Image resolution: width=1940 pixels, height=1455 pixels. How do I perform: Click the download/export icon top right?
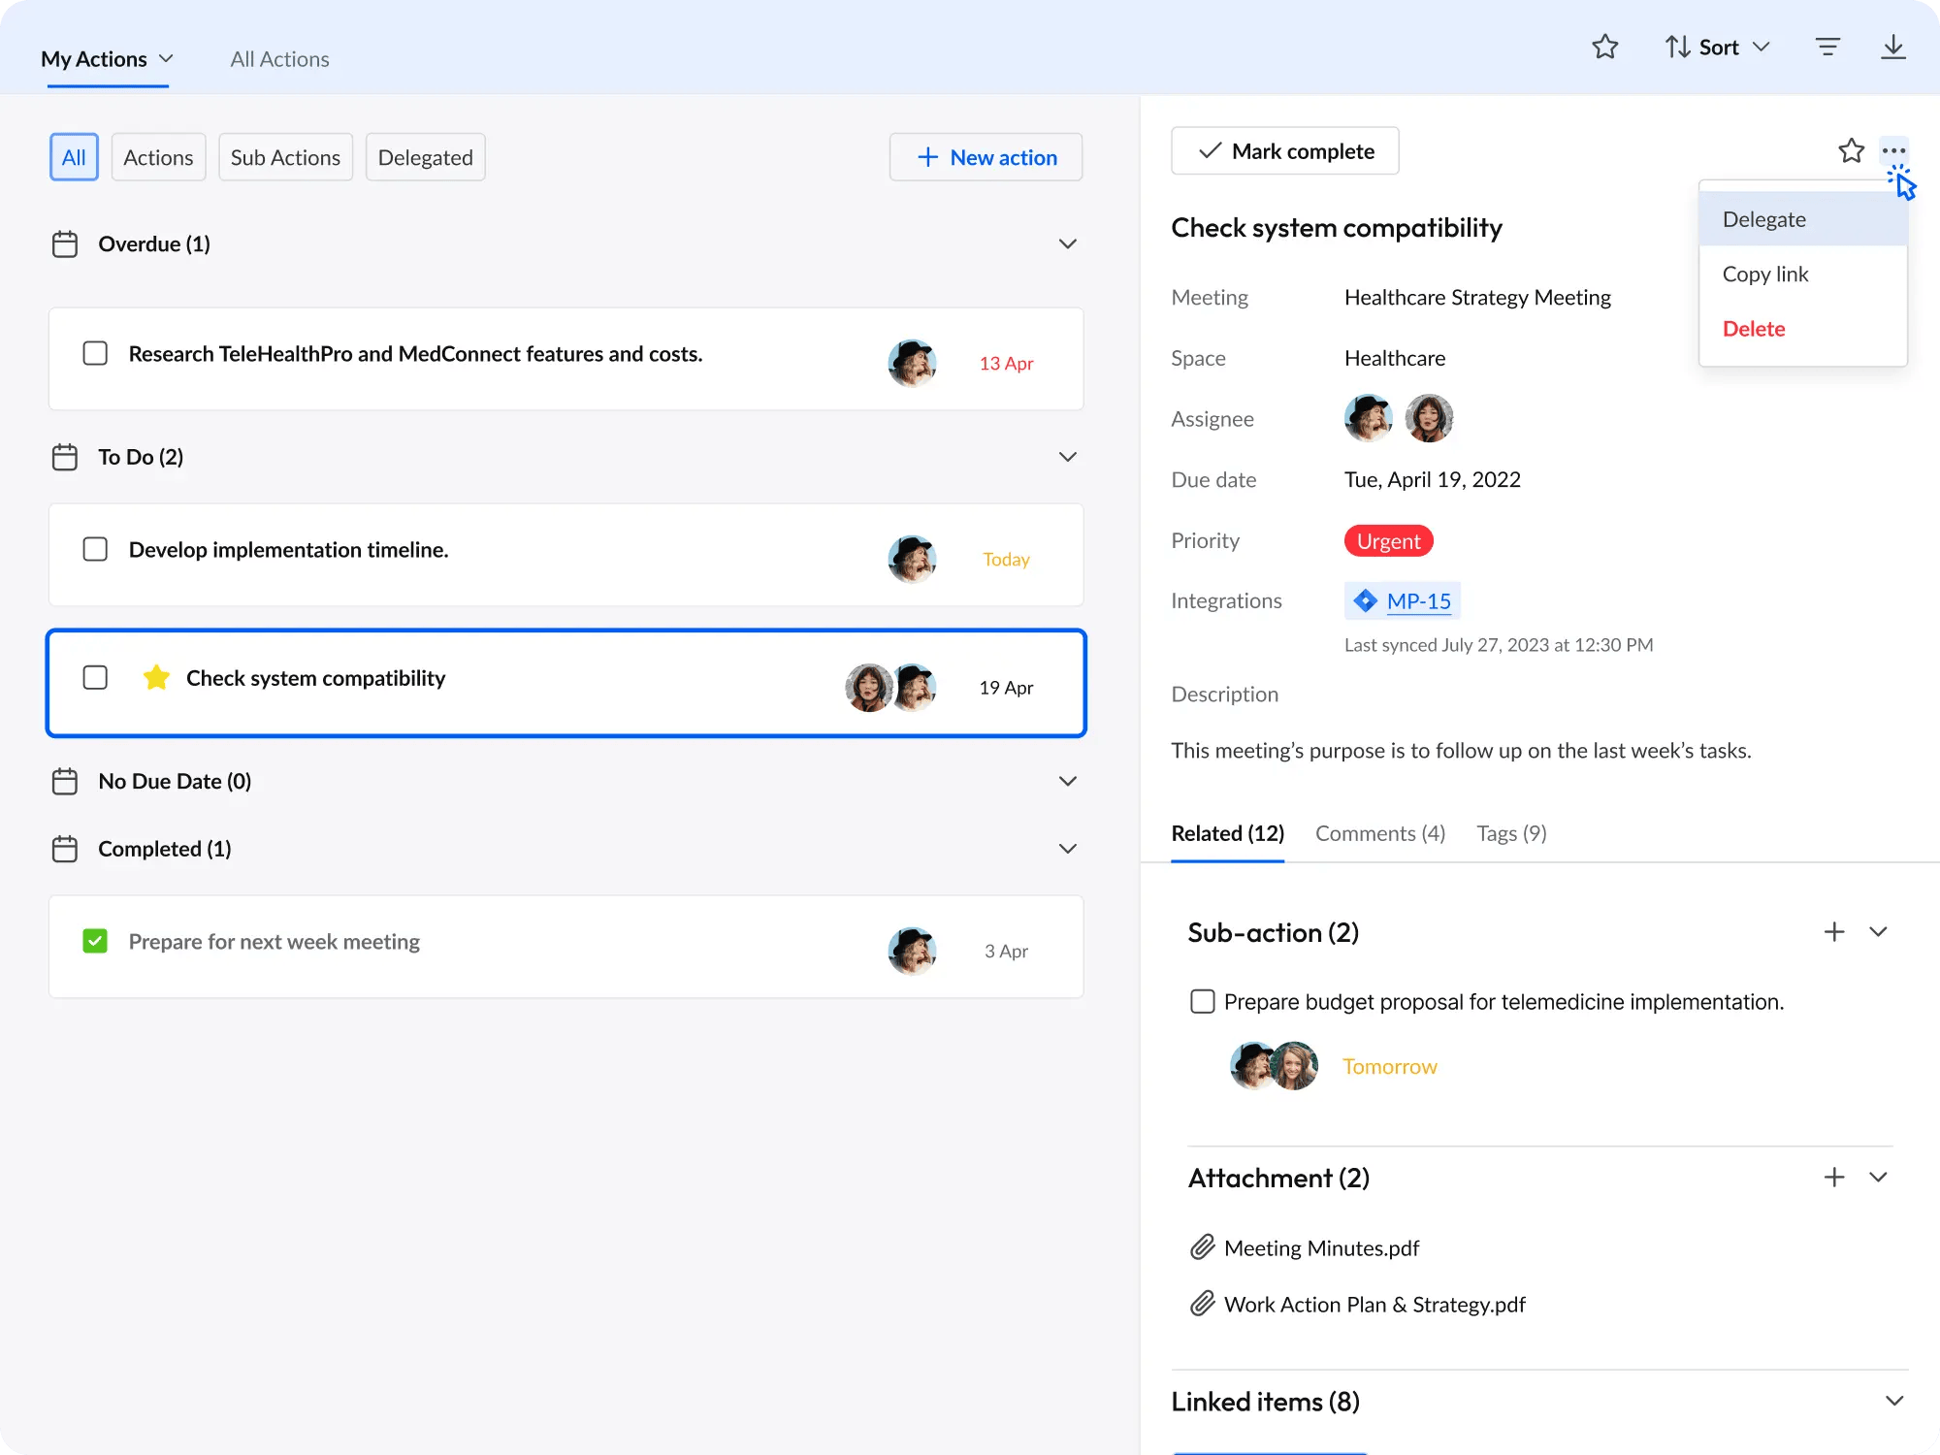[x=1894, y=46]
